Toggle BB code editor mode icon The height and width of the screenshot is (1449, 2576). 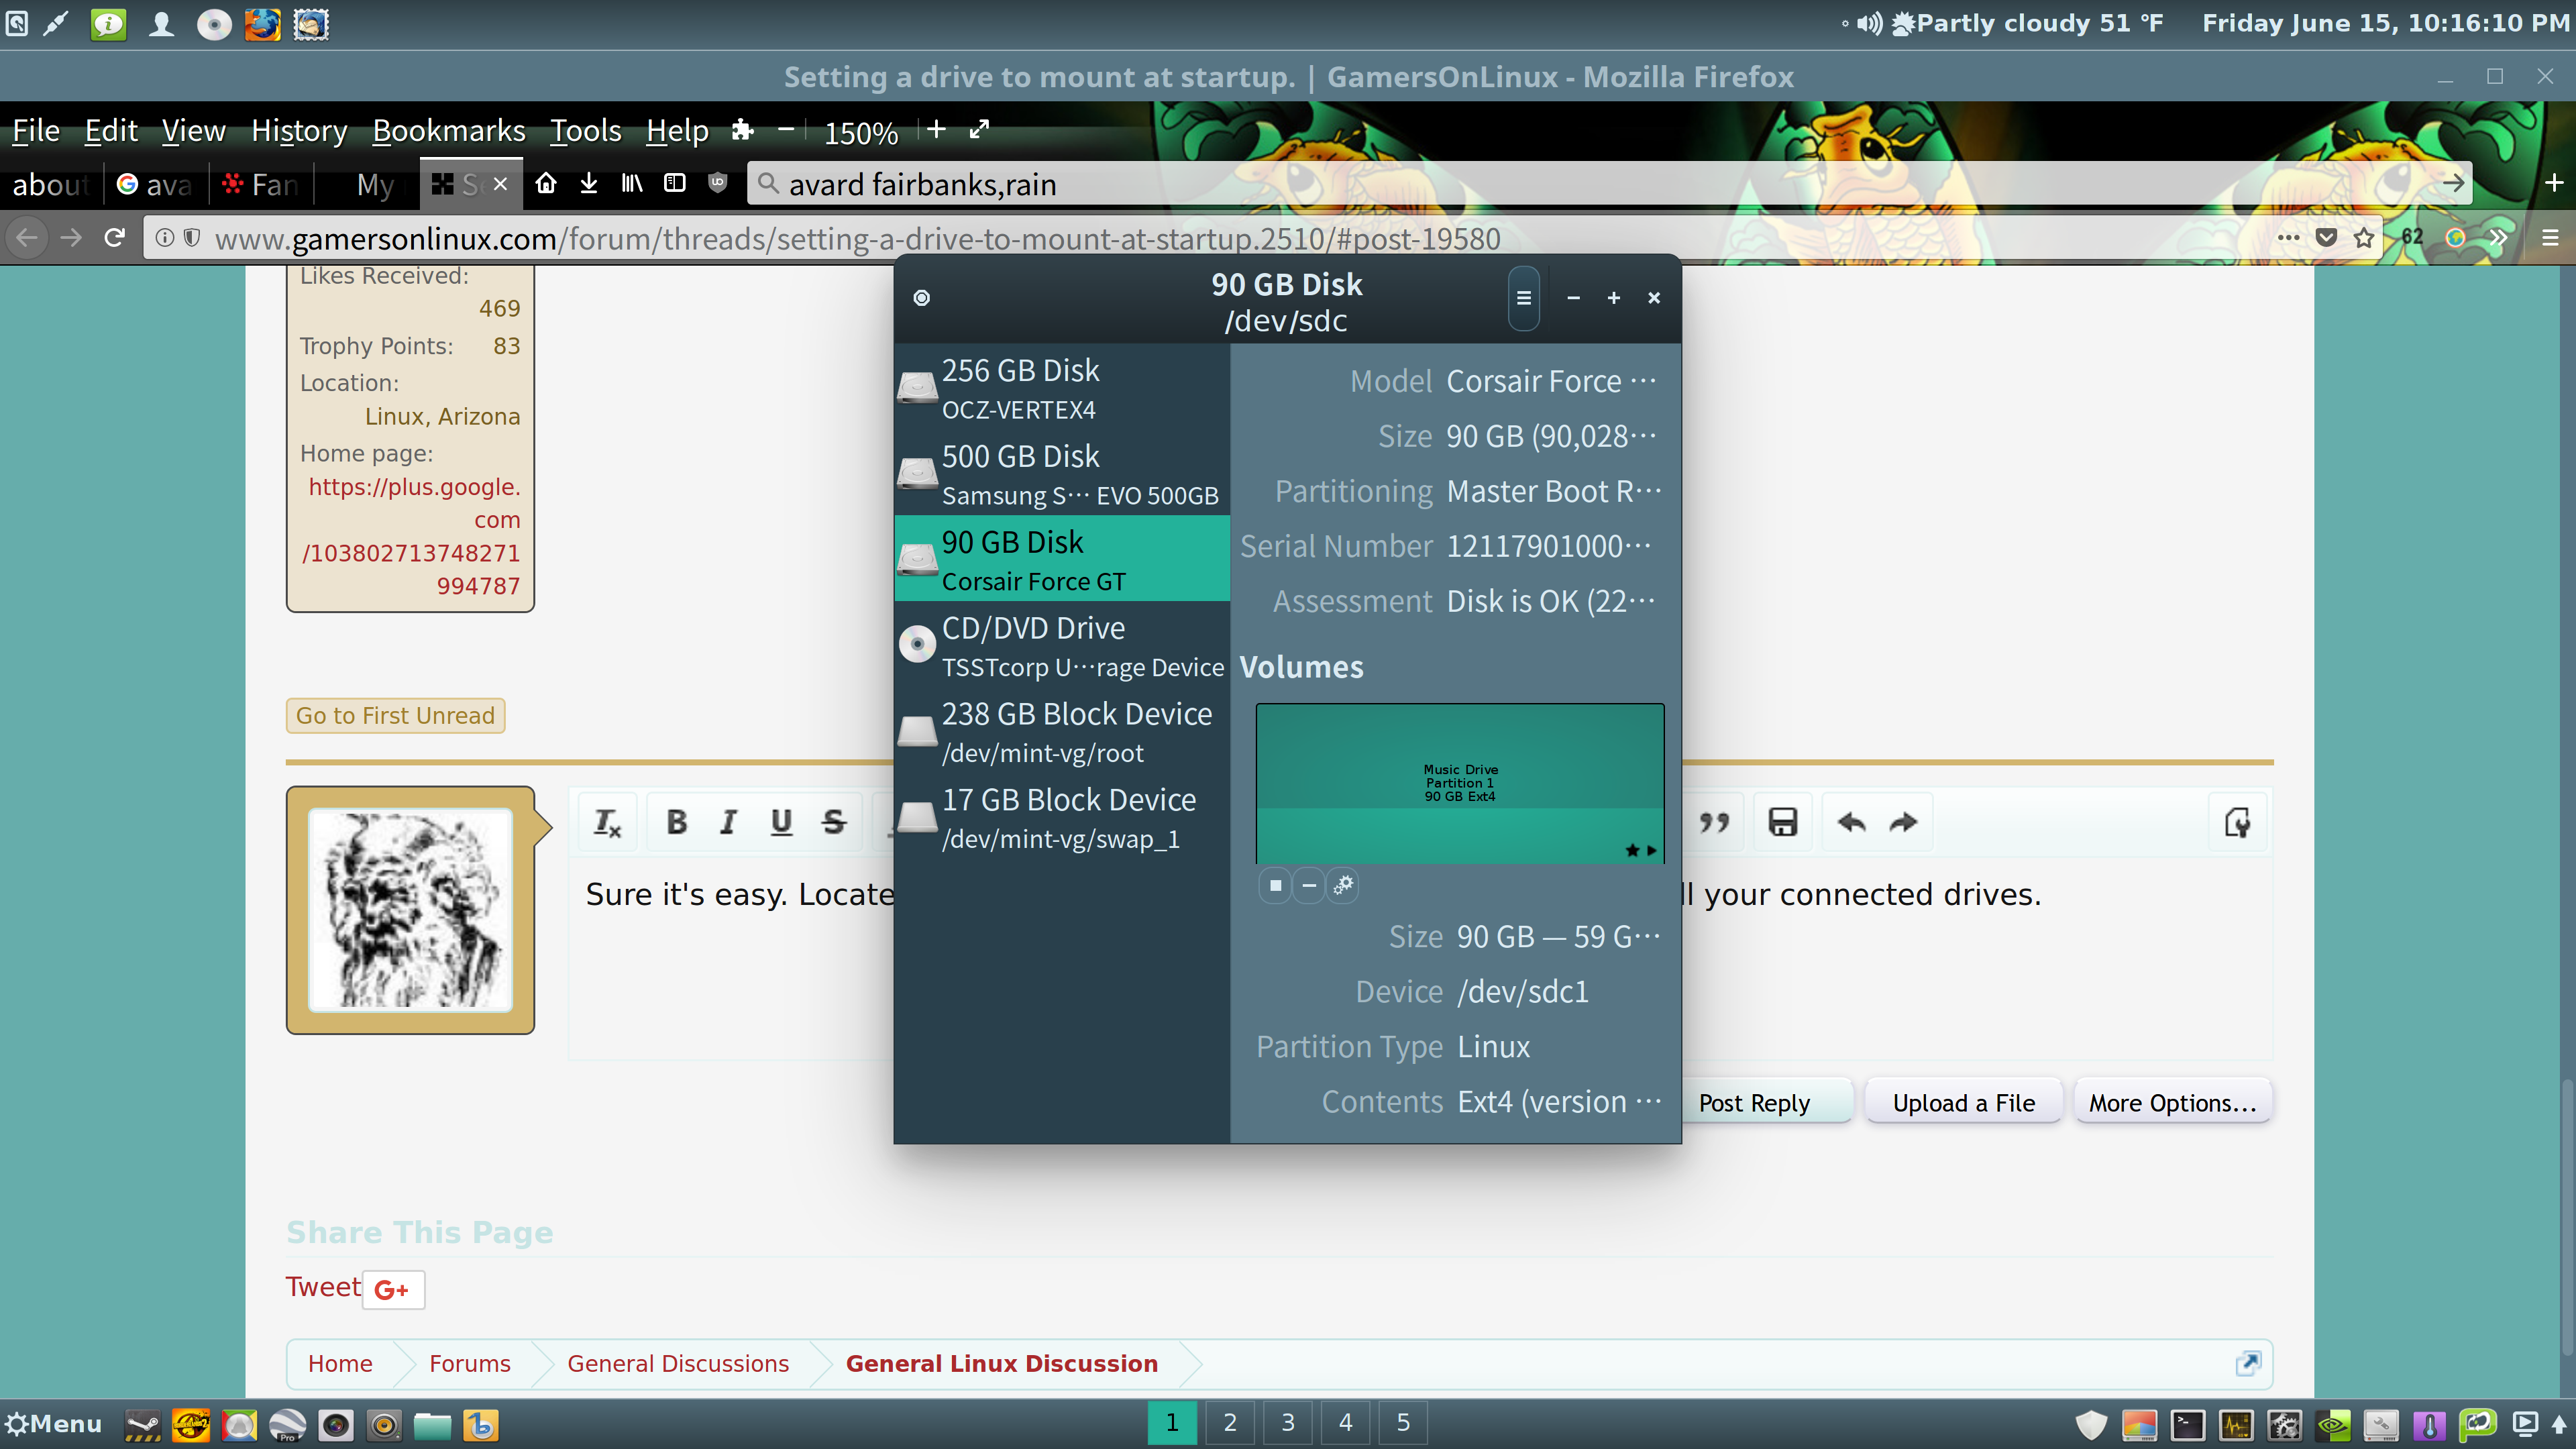pos(2237,822)
